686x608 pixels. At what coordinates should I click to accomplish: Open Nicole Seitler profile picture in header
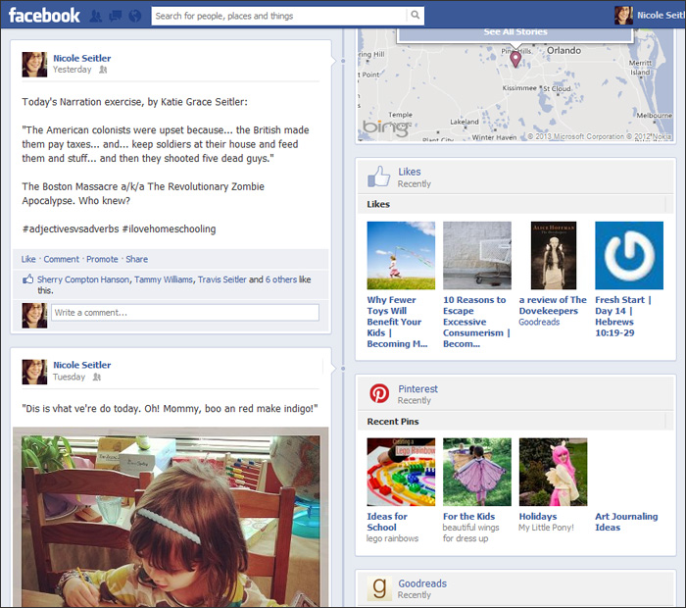pos(623,16)
